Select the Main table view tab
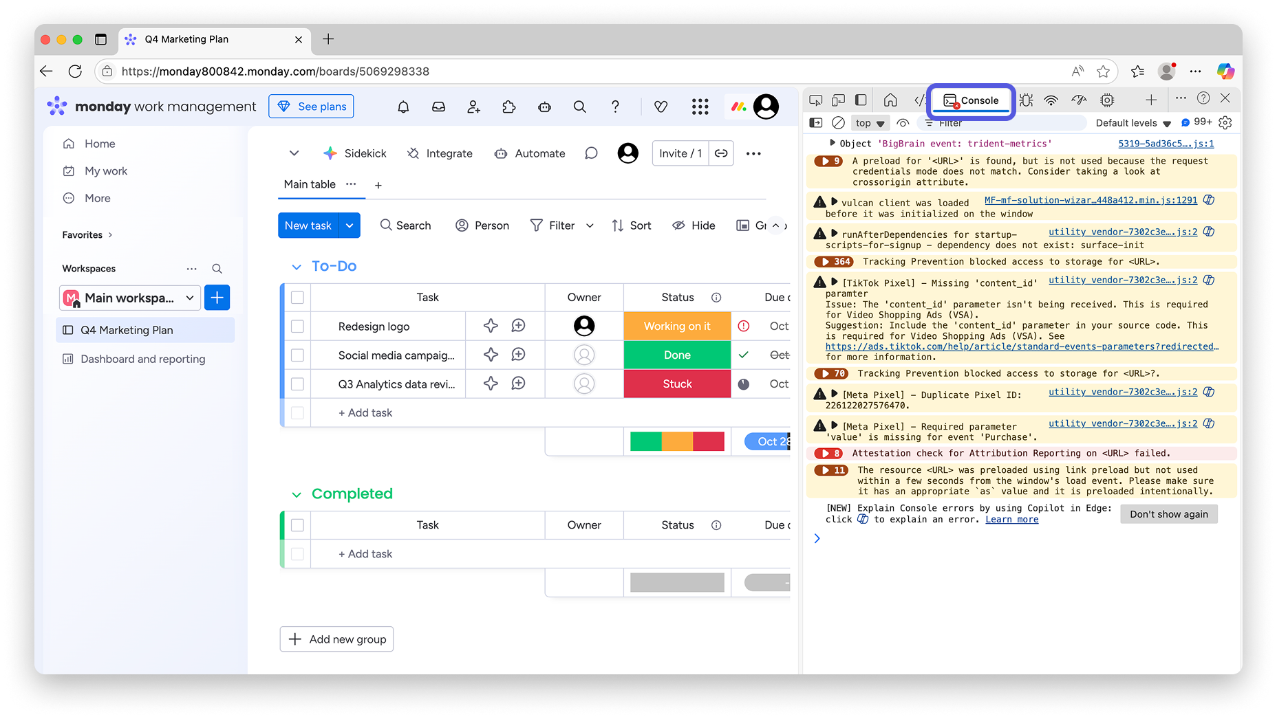 310,184
